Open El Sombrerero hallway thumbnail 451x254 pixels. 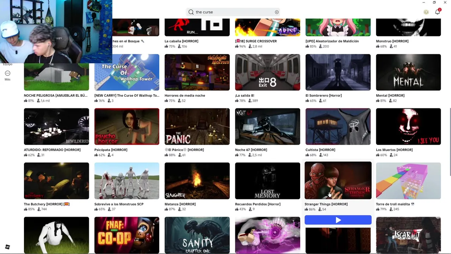[x=338, y=72]
